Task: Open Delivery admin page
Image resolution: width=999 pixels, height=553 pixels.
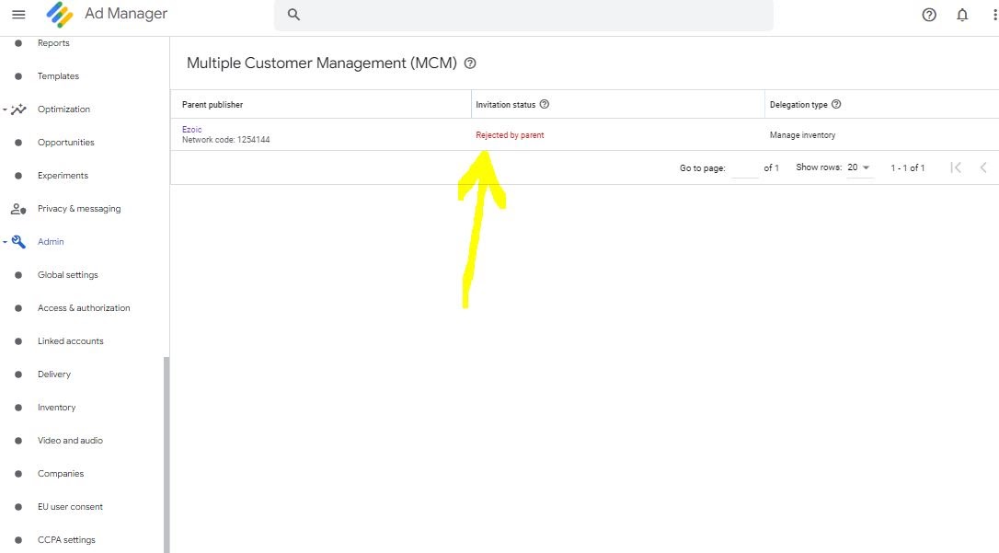Action: tap(54, 374)
